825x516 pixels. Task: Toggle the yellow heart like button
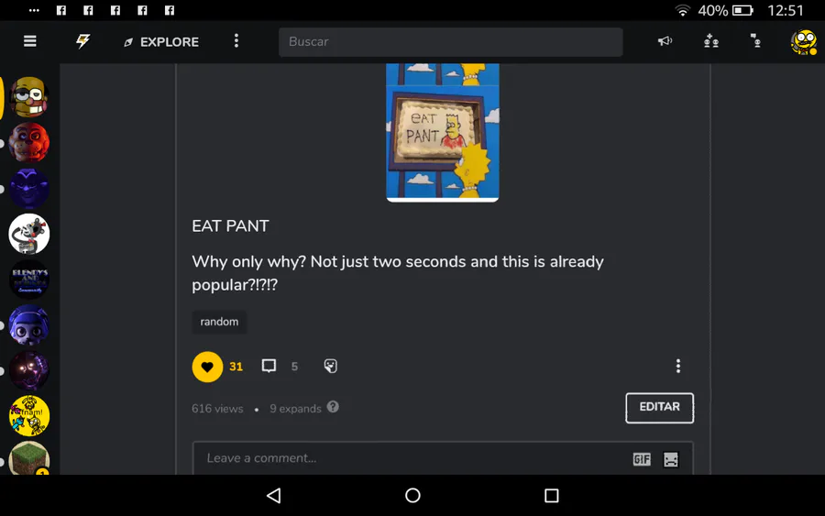click(x=207, y=367)
